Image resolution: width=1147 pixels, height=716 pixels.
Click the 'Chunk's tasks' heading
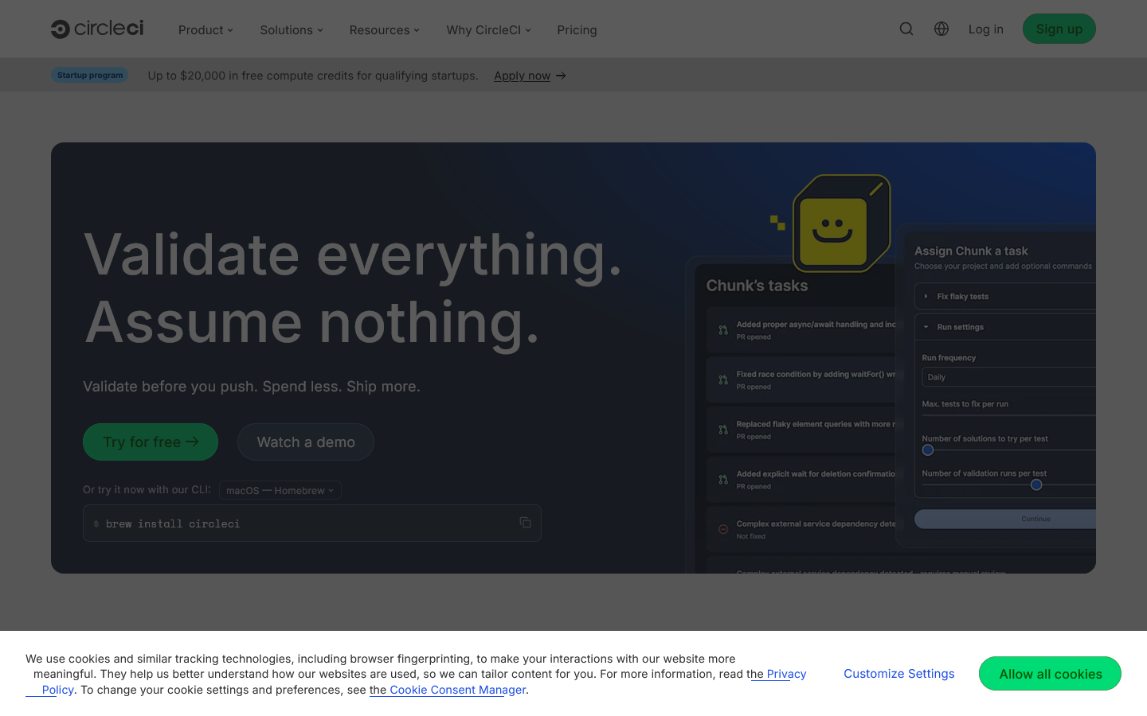click(757, 286)
